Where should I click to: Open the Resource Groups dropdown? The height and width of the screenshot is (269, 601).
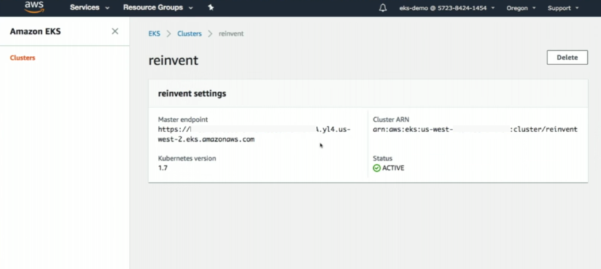[x=158, y=8]
